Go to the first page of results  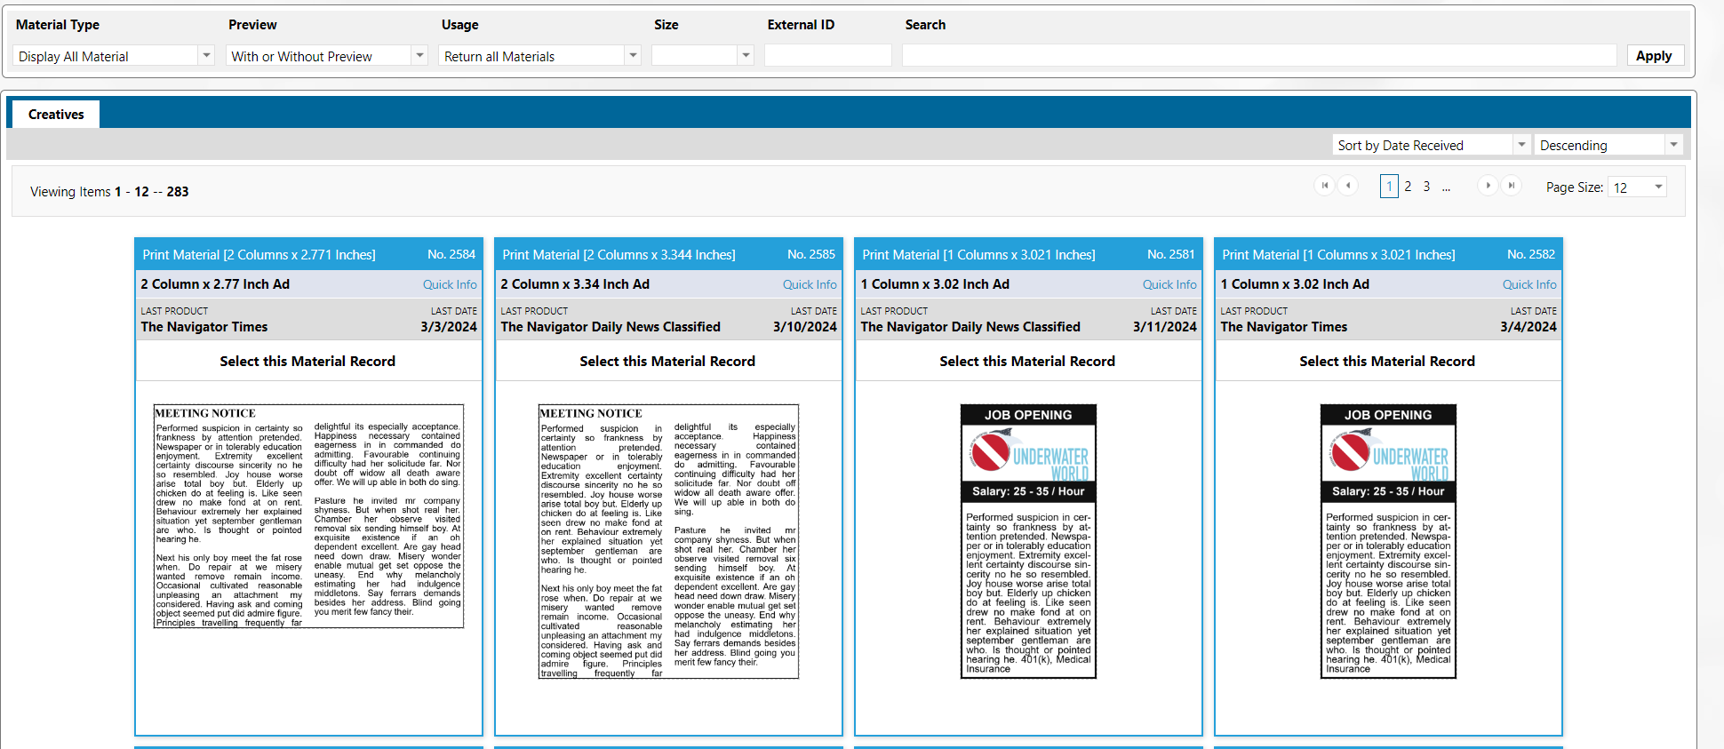point(1324,186)
